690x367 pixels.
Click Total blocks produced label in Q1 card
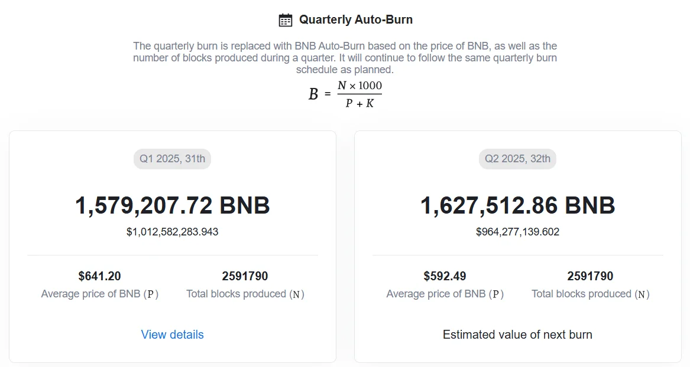point(245,294)
